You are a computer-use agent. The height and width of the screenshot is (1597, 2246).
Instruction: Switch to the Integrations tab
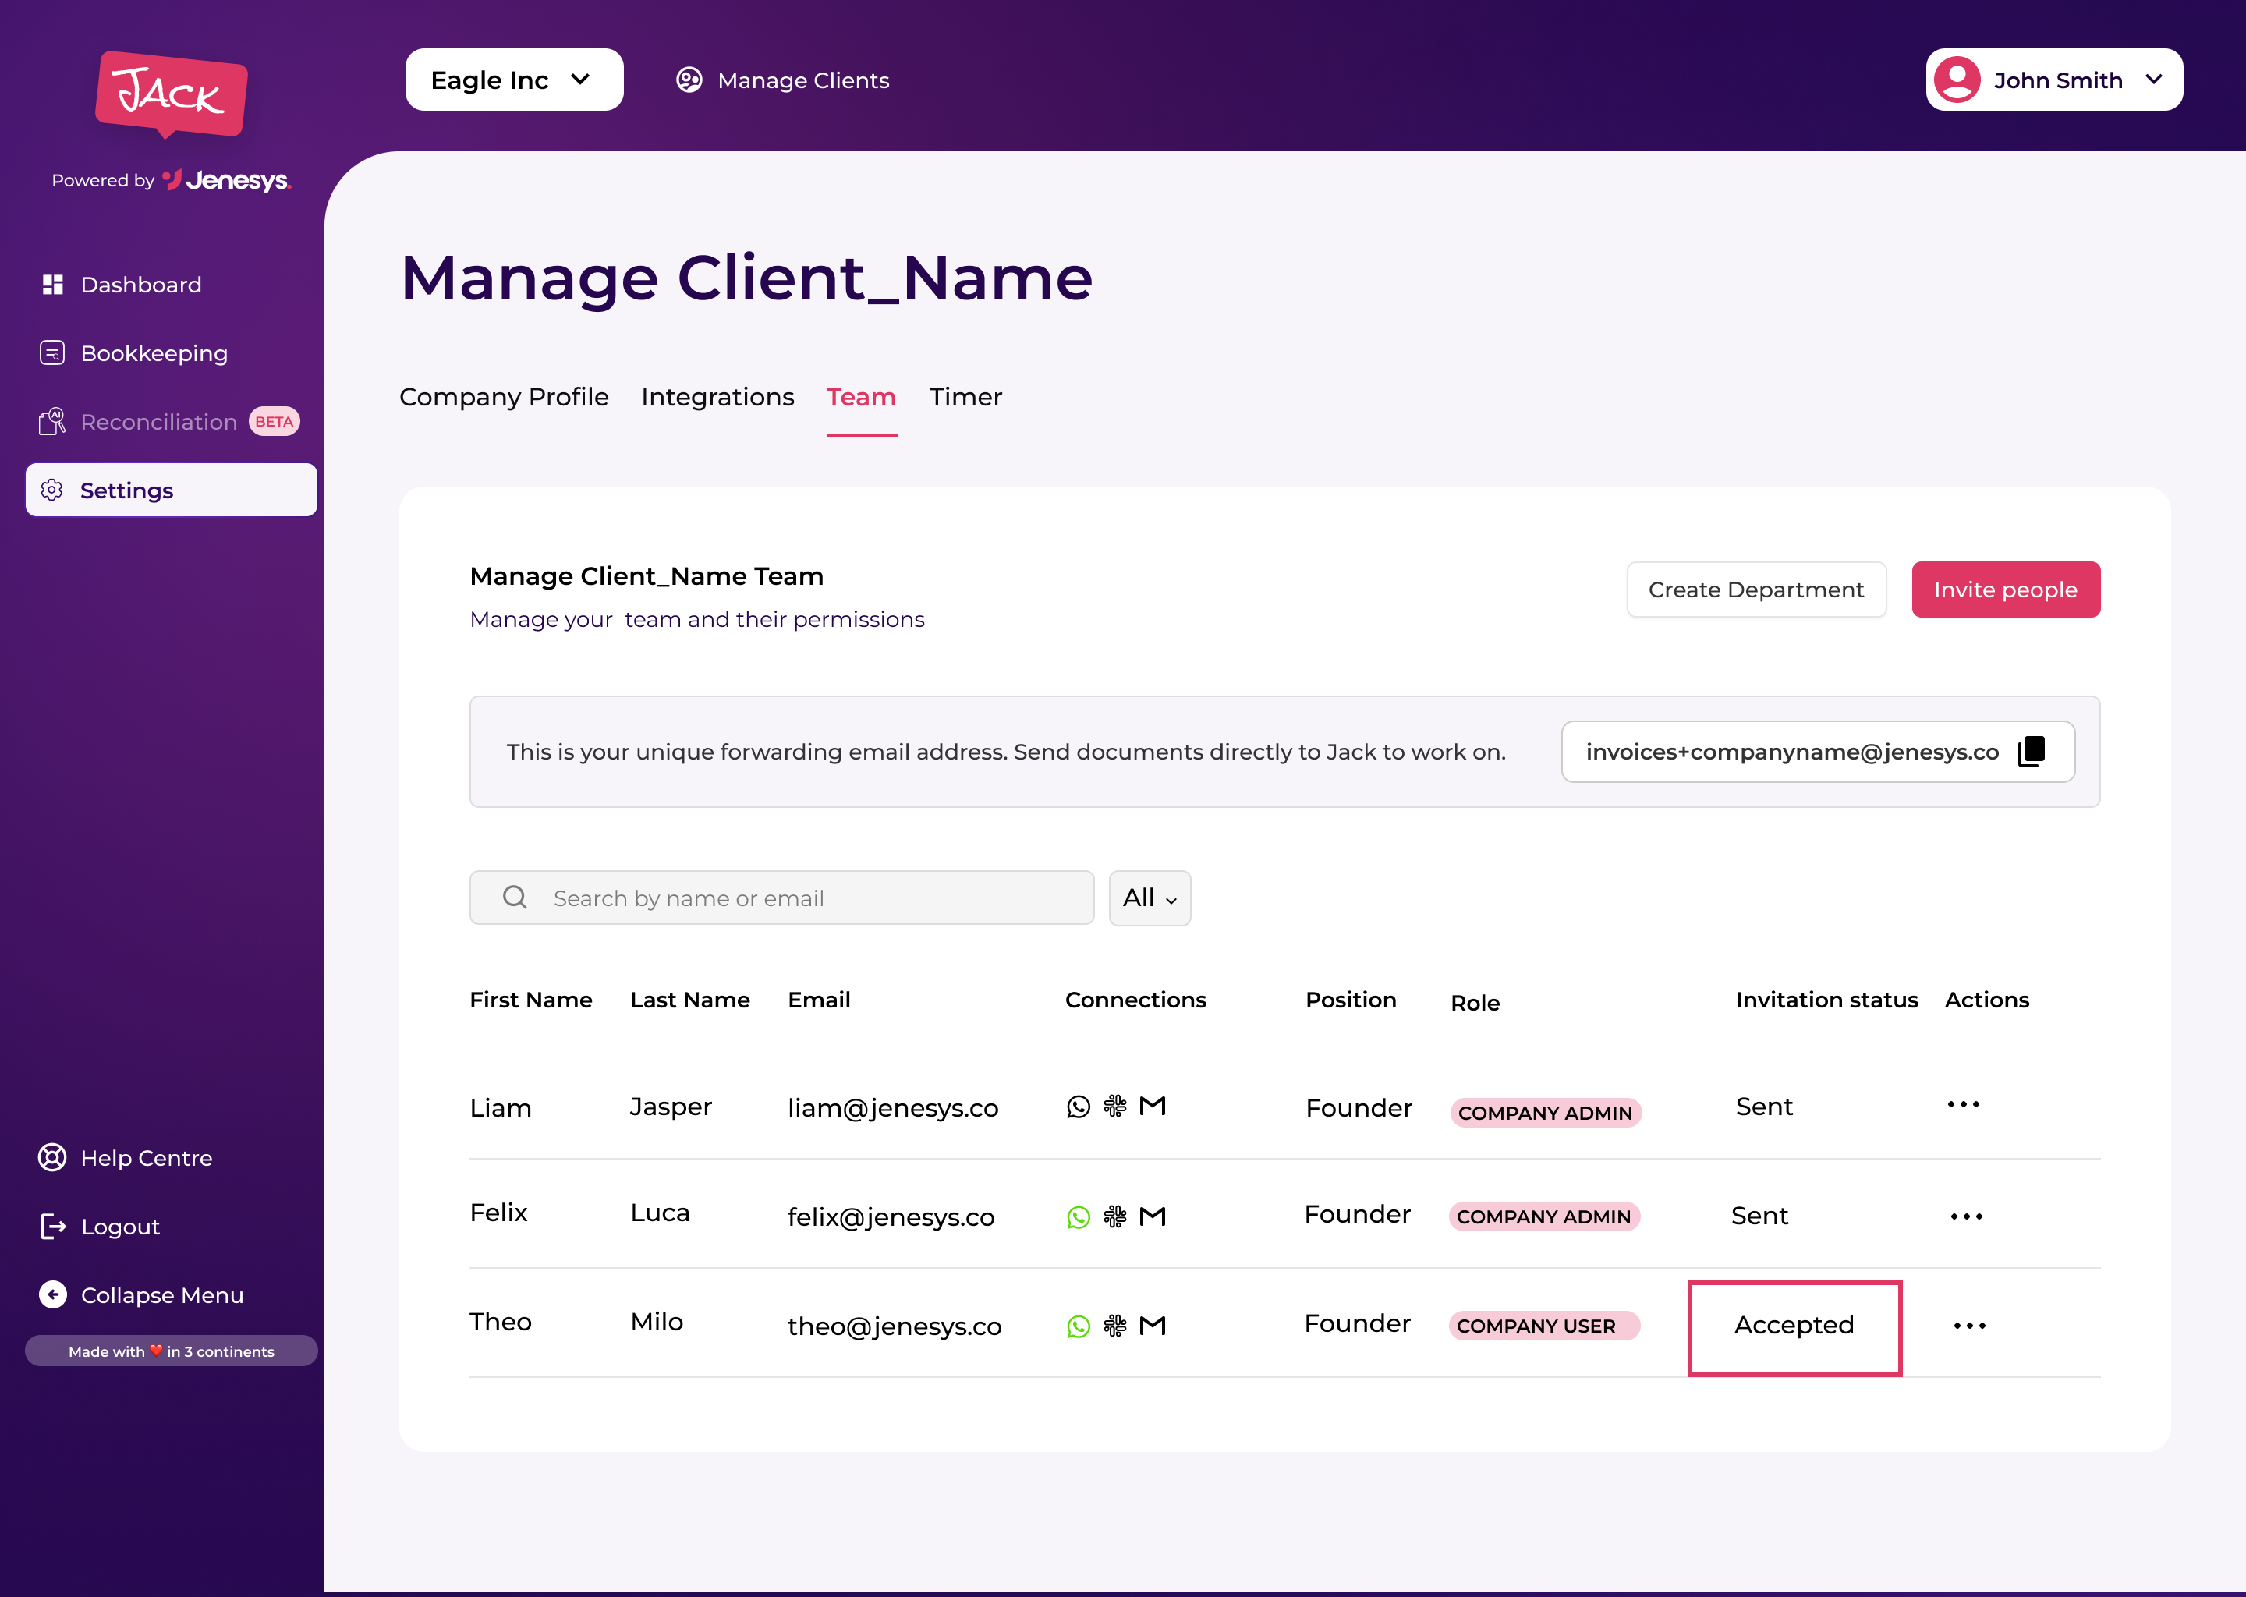(717, 396)
